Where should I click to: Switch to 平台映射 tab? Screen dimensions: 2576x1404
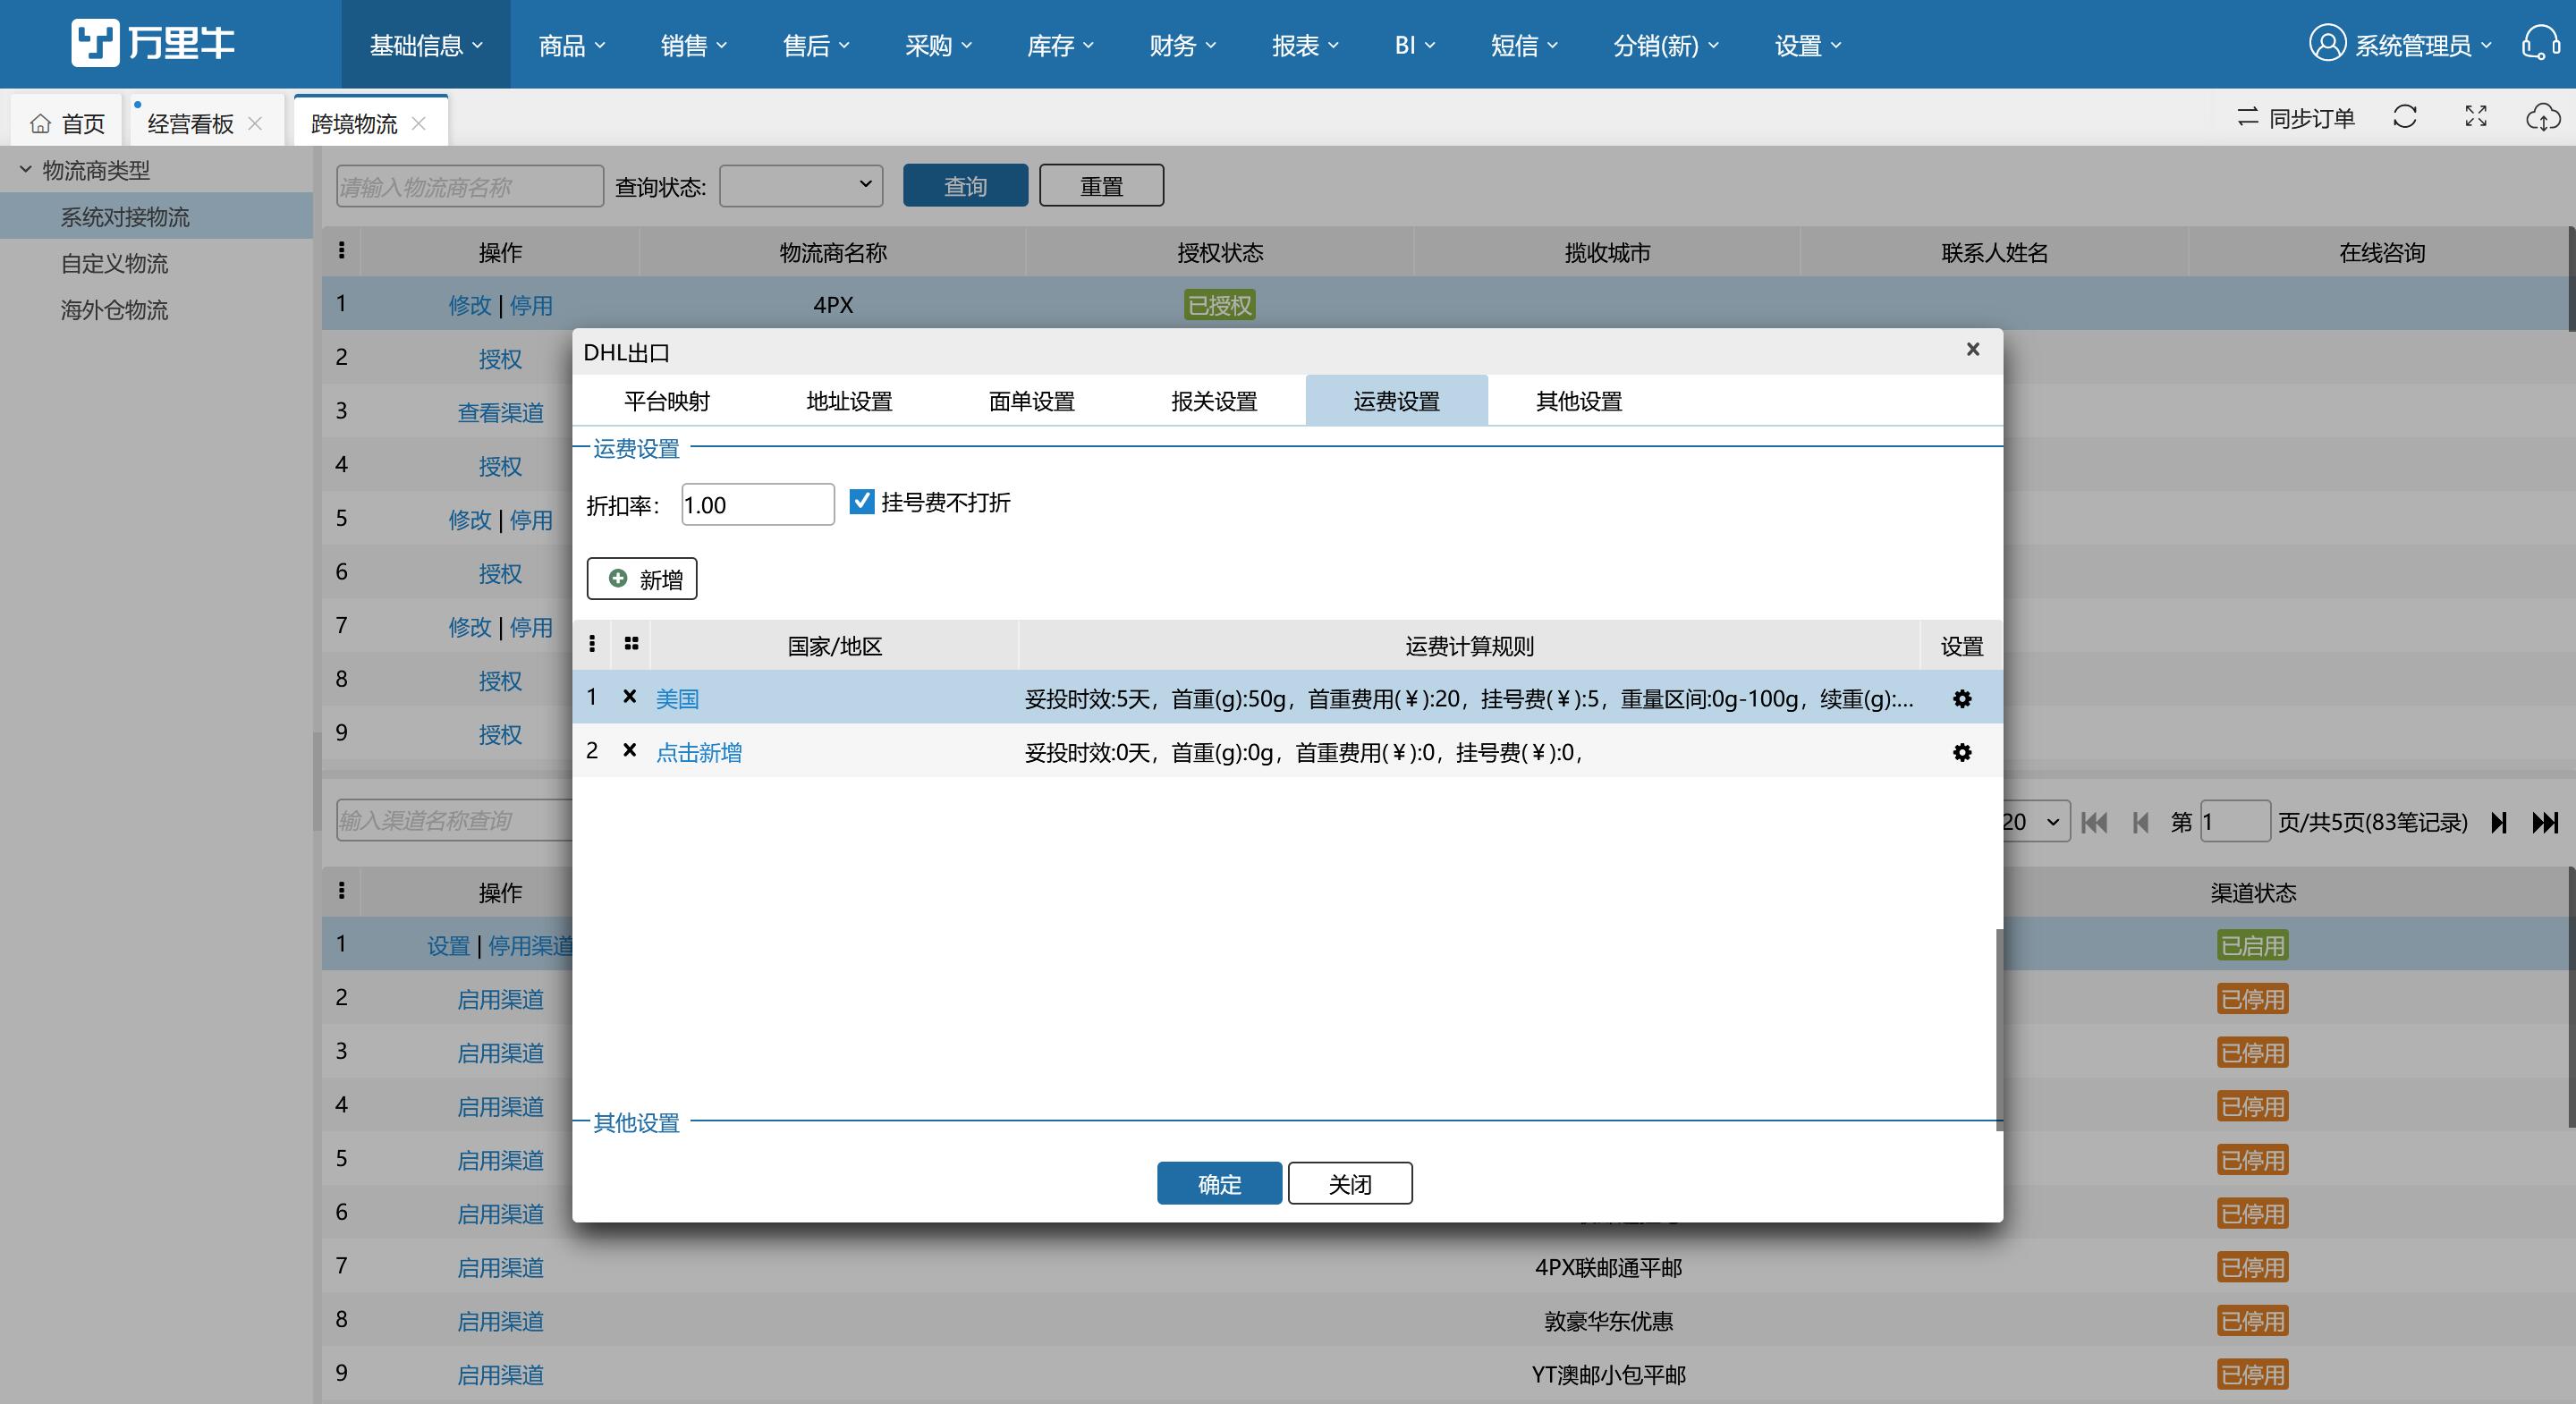[667, 400]
